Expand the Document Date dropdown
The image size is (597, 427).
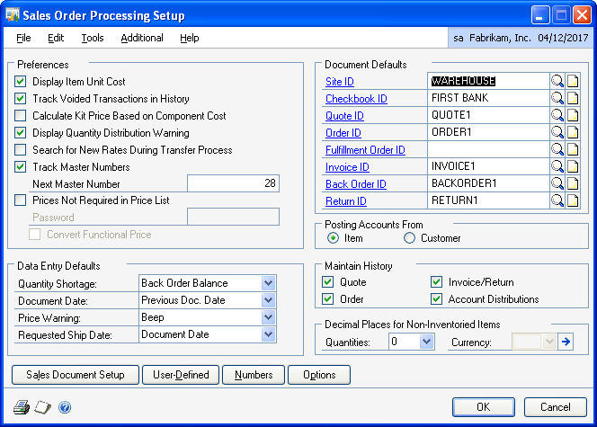[x=269, y=300]
